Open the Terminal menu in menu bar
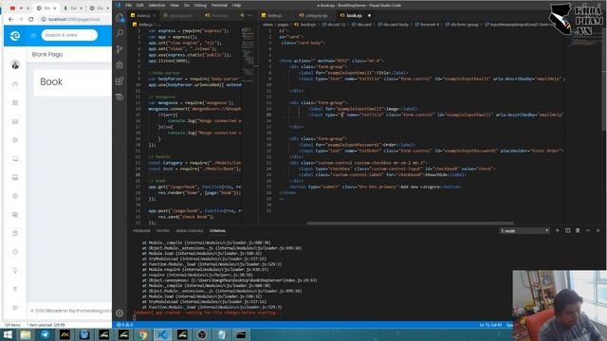Image resolution: width=607 pixels, height=341 pixels. click(x=219, y=6)
